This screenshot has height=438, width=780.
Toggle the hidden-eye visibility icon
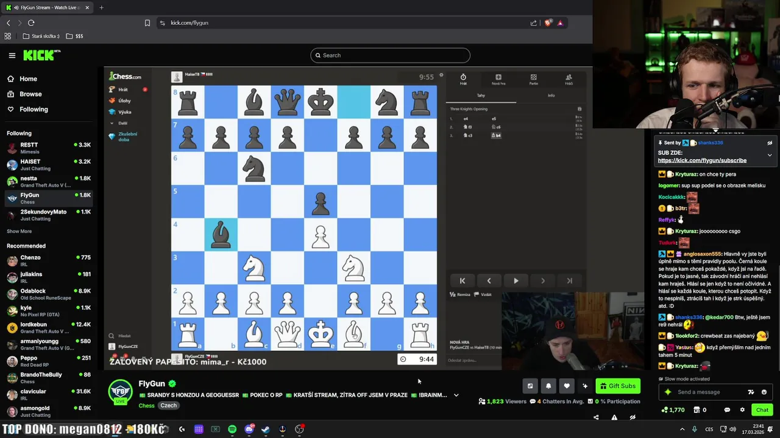point(633,417)
